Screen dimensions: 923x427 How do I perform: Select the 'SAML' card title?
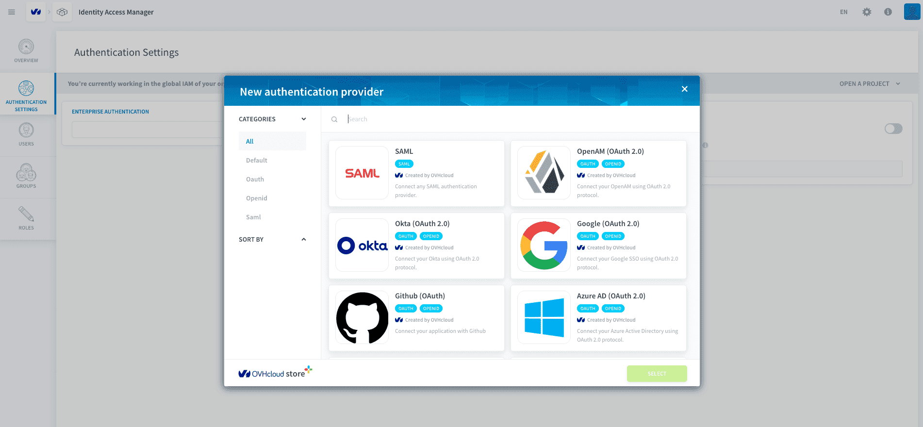point(404,151)
